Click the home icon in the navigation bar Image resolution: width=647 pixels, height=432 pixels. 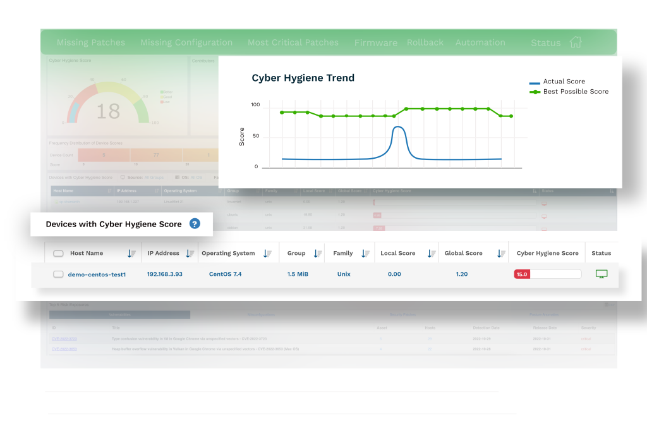576,42
